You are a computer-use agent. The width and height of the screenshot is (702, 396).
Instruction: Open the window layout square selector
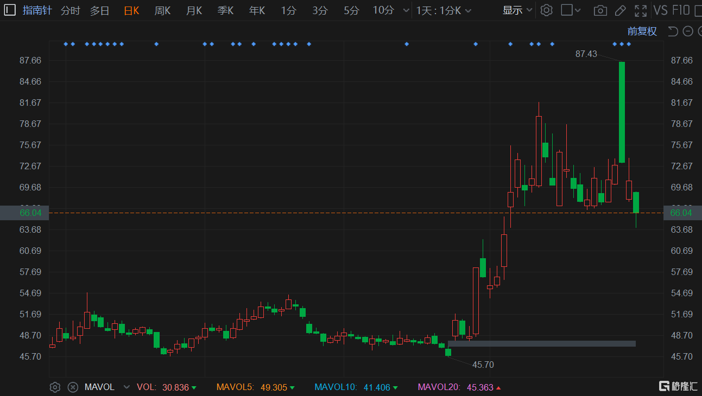(x=571, y=10)
